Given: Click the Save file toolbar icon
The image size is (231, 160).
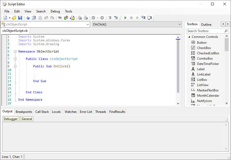Looking at the screenshot, I should [20, 18].
